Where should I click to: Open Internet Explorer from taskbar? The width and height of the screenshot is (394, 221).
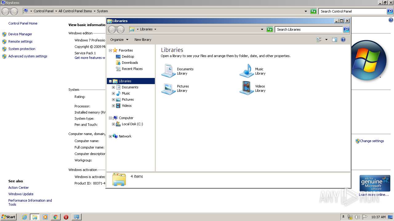25,217
